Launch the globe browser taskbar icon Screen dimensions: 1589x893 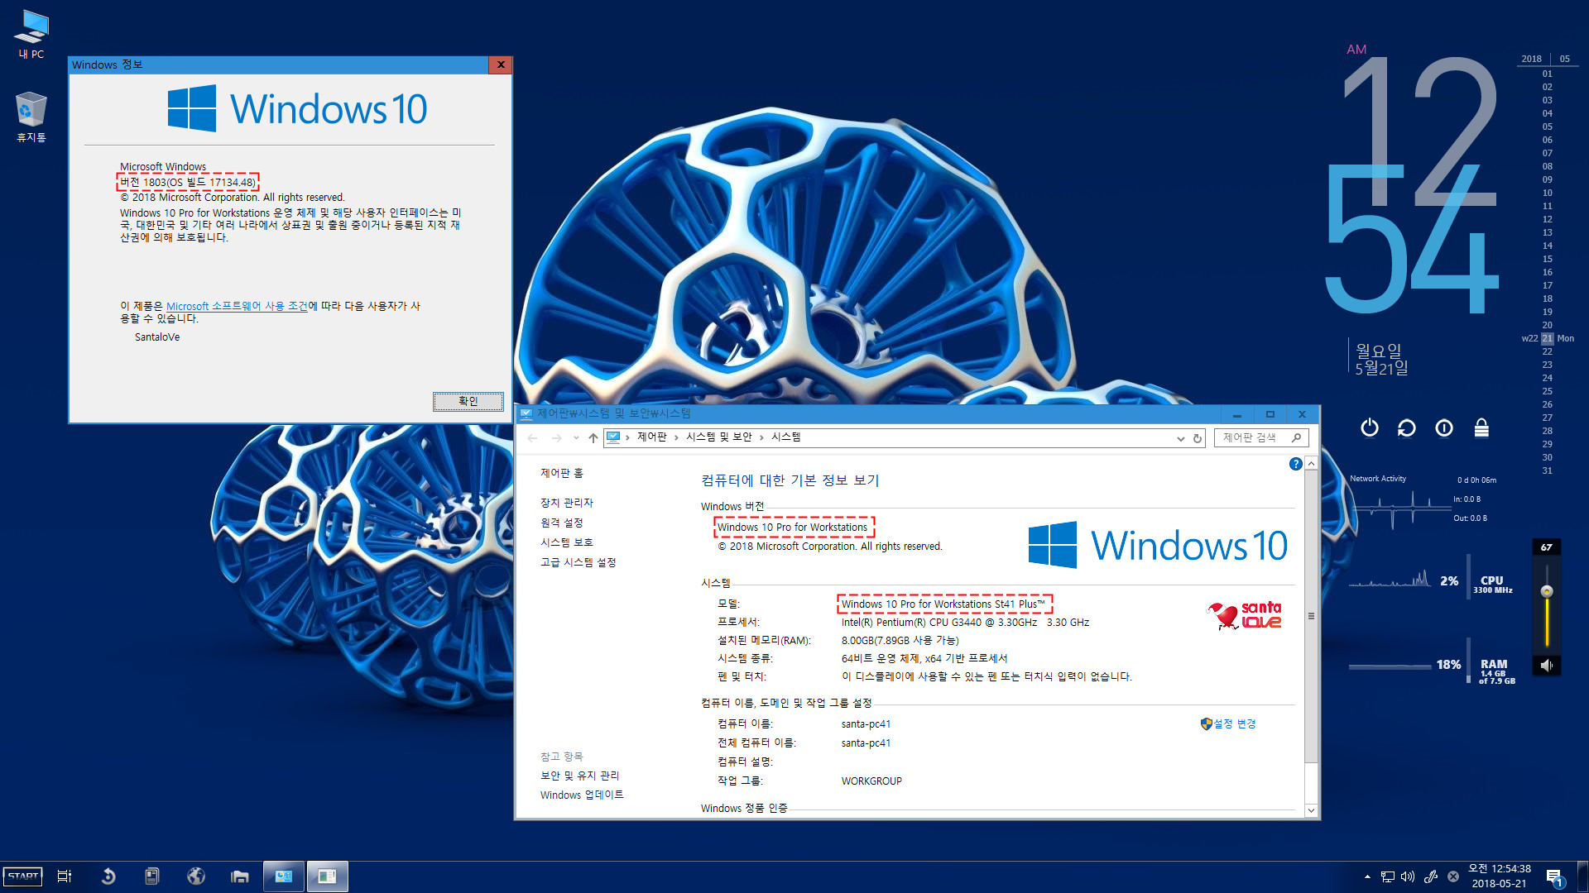(x=196, y=876)
